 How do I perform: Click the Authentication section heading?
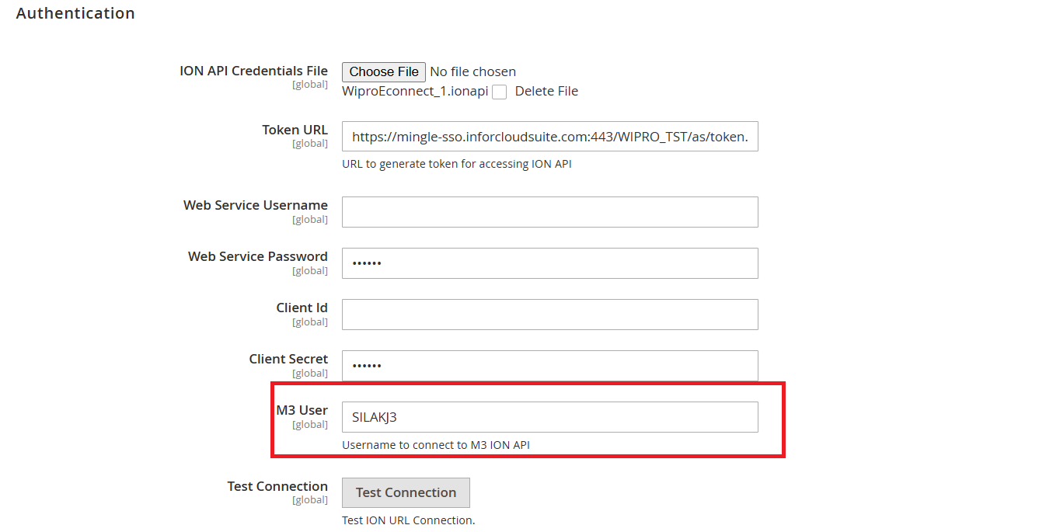point(75,13)
